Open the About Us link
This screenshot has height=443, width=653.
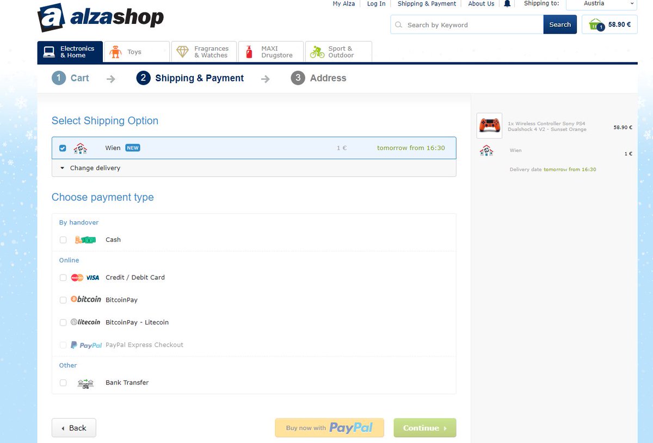point(481,4)
